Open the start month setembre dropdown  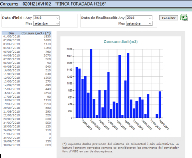pyautogui.click(x=46, y=23)
